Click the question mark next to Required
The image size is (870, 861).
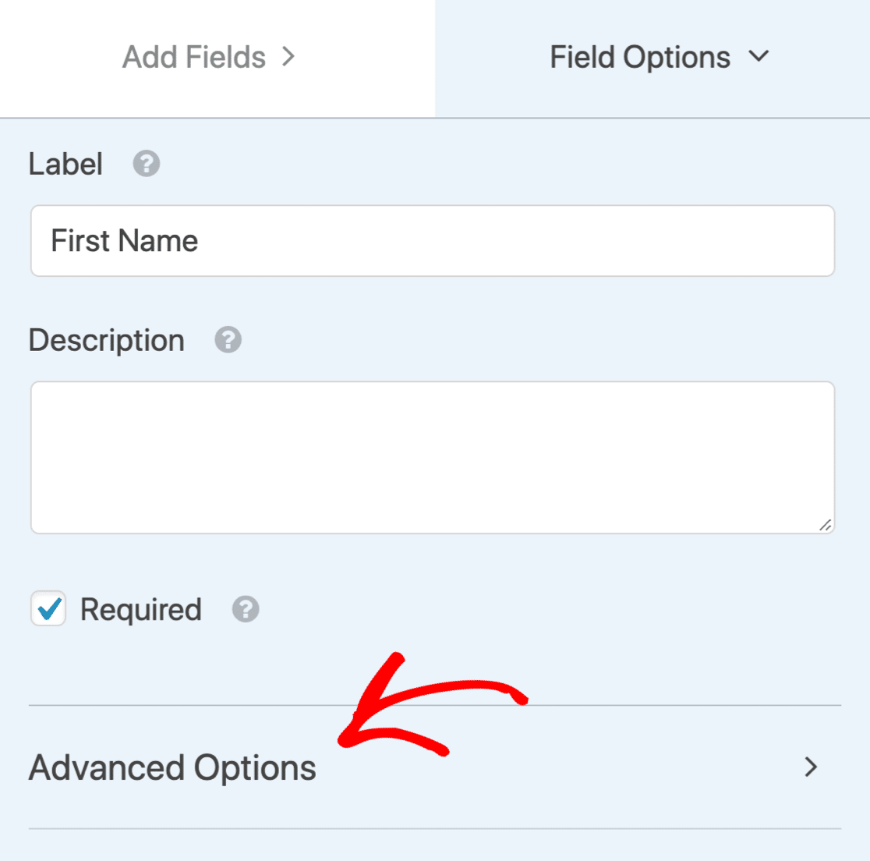(246, 609)
